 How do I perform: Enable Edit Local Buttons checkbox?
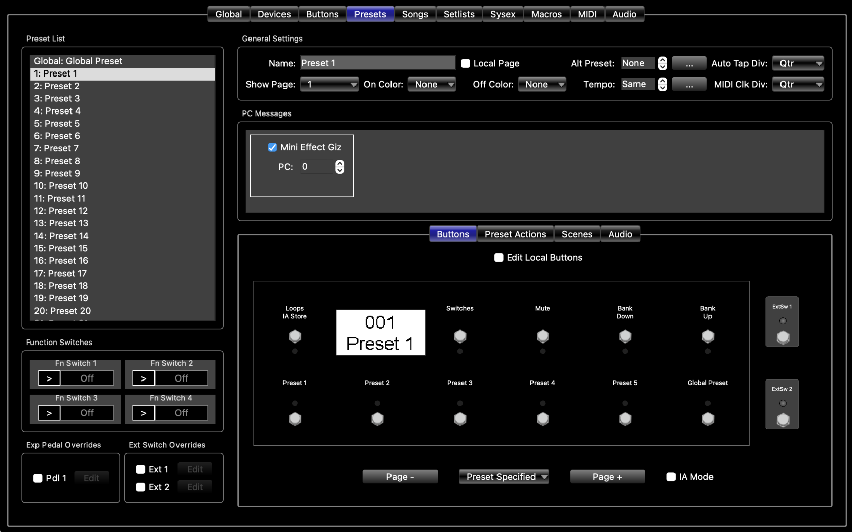499,258
